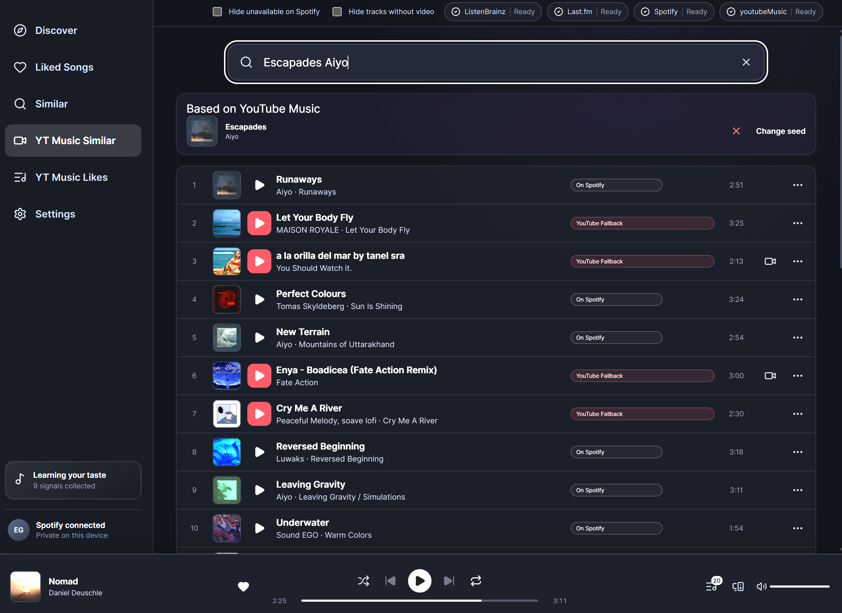Open Settings from the sidebar
This screenshot has height=613, width=842.
[73, 214]
